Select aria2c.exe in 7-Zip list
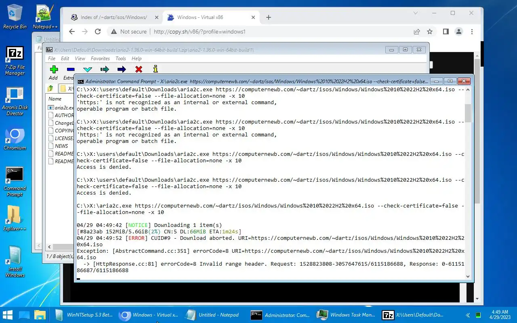 click(61, 108)
